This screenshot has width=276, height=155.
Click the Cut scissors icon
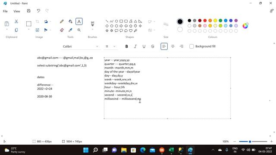tap(16, 22)
